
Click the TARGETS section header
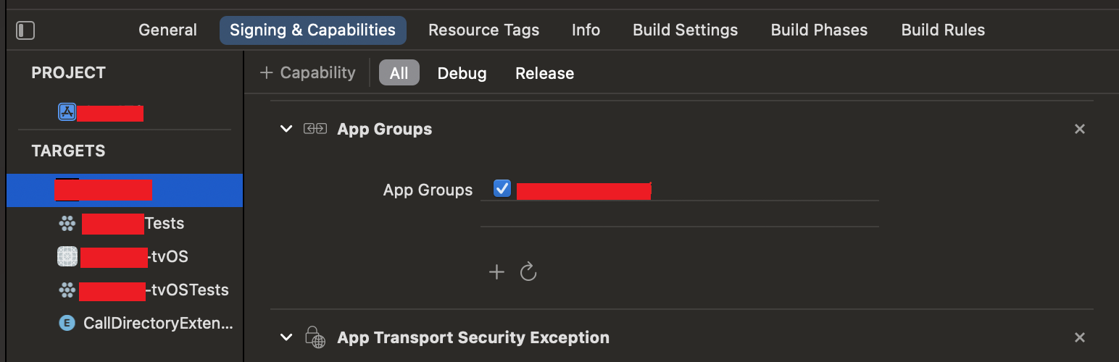click(68, 151)
